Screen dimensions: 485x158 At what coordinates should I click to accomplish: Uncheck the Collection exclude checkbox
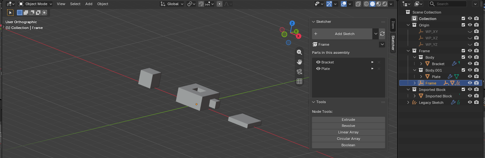[464, 19]
